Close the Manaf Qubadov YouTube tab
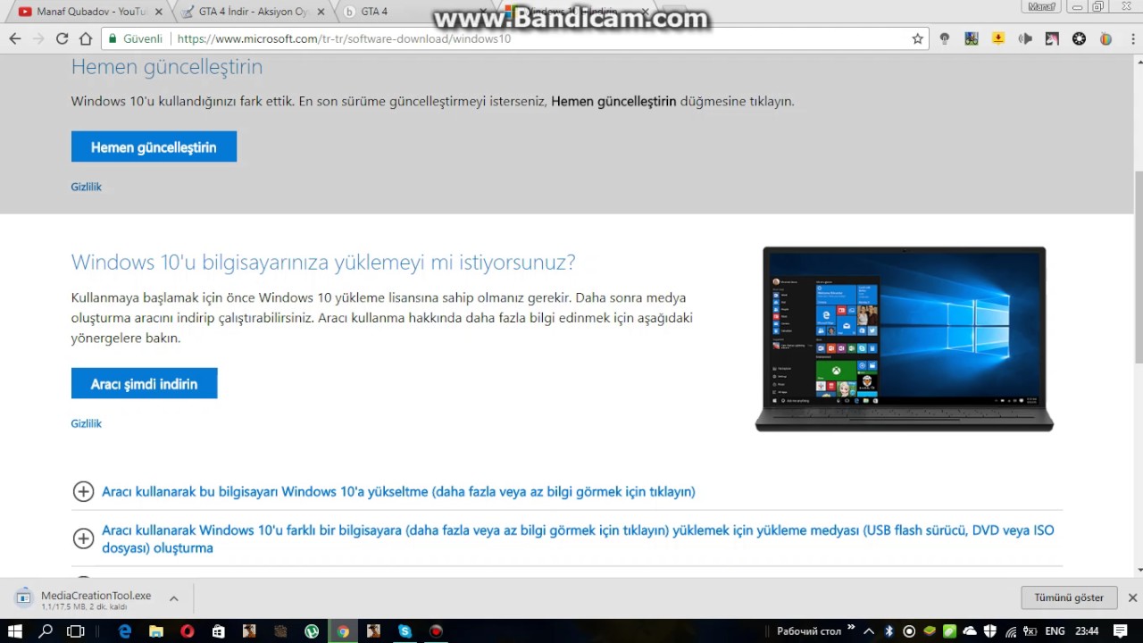The width and height of the screenshot is (1143, 643). click(159, 12)
